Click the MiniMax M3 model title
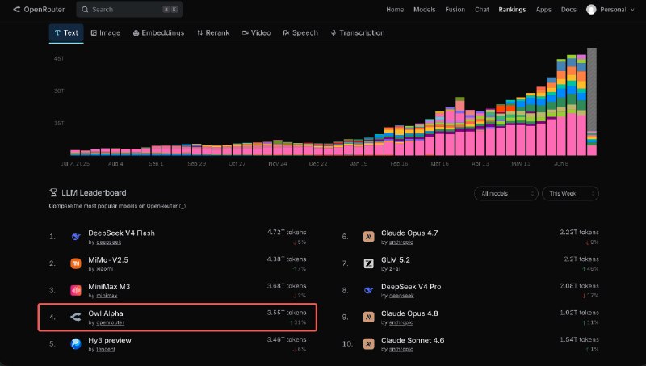 pyautogui.click(x=109, y=287)
